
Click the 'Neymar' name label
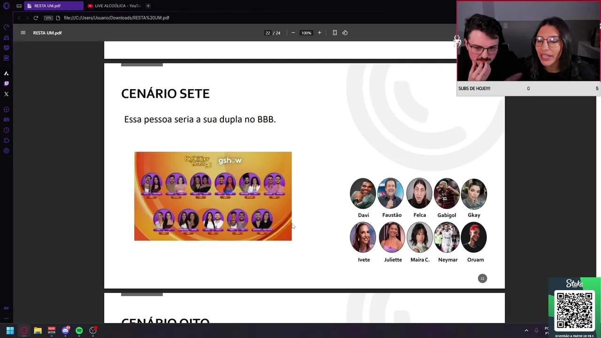click(447, 260)
